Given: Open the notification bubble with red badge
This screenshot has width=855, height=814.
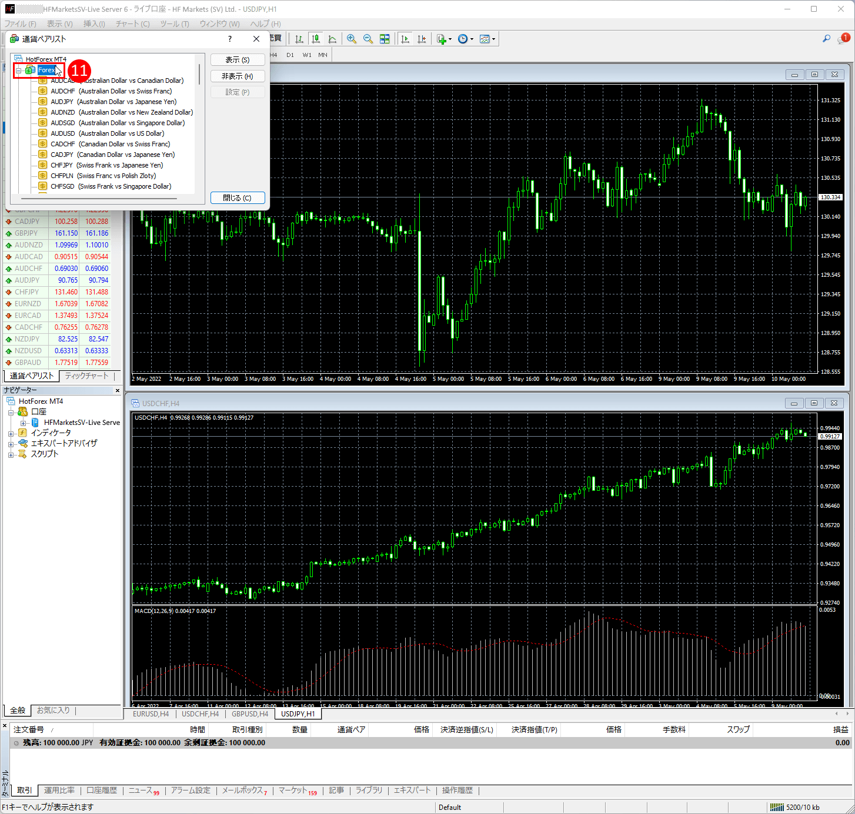Looking at the screenshot, I should [843, 39].
